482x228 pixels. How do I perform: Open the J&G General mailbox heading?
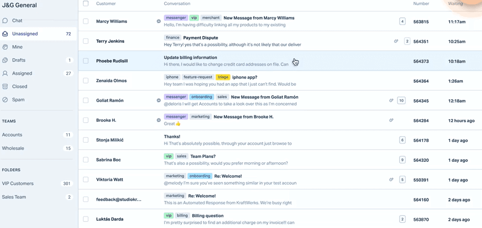pyautogui.click(x=19, y=5)
